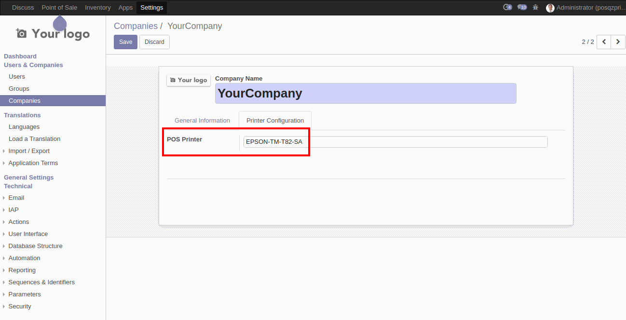Expand the IAP submenu

coord(14,210)
